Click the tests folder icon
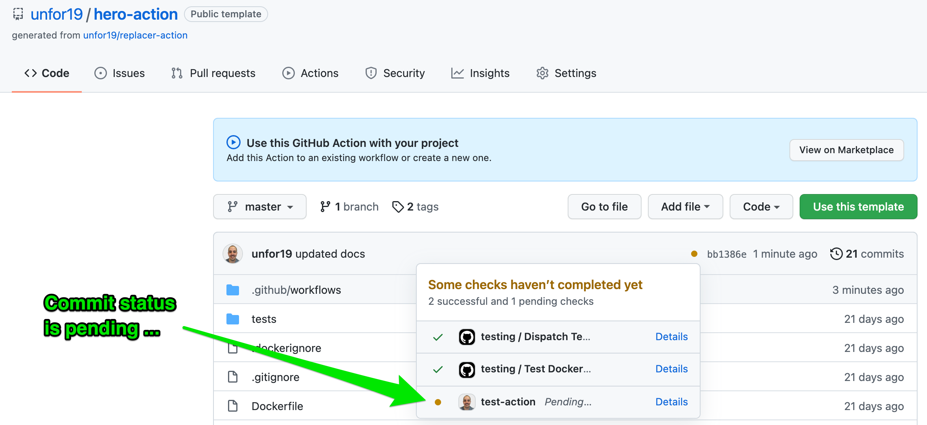The image size is (927, 425). [233, 319]
